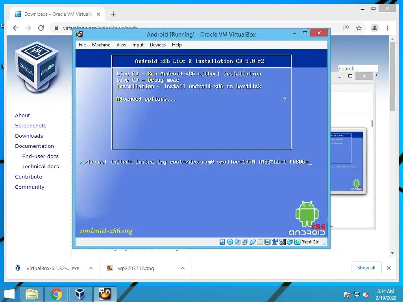Click the muted volume tray icon
The width and height of the screenshot is (403, 302).
coord(366,295)
